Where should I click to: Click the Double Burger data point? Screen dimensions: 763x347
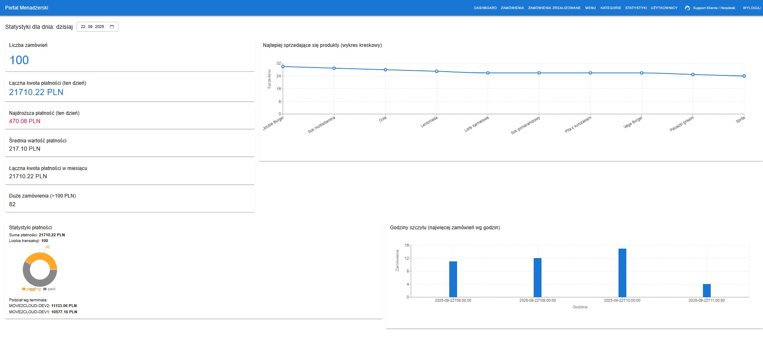pos(283,67)
